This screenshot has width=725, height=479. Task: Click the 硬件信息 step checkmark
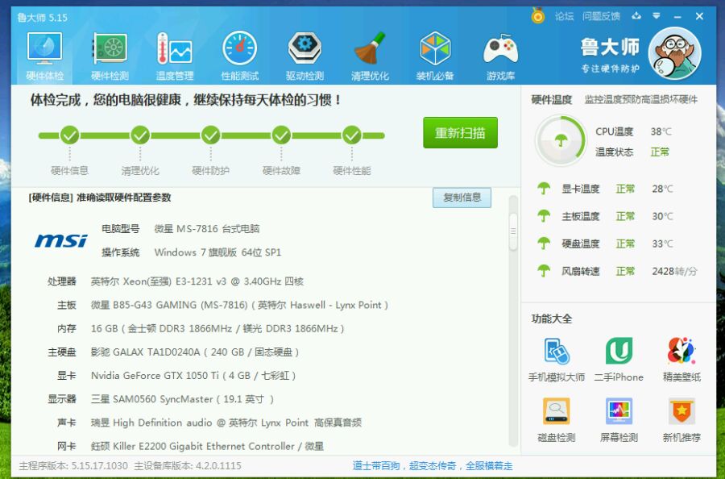pyautogui.click(x=69, y=135)
